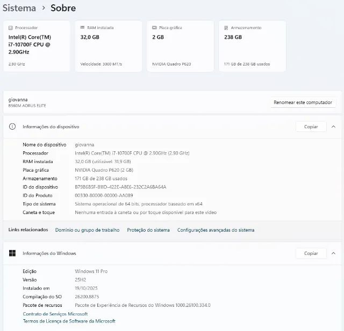Copy the Windows information with Copiar
Screen dimensions: 344x331
311,253
